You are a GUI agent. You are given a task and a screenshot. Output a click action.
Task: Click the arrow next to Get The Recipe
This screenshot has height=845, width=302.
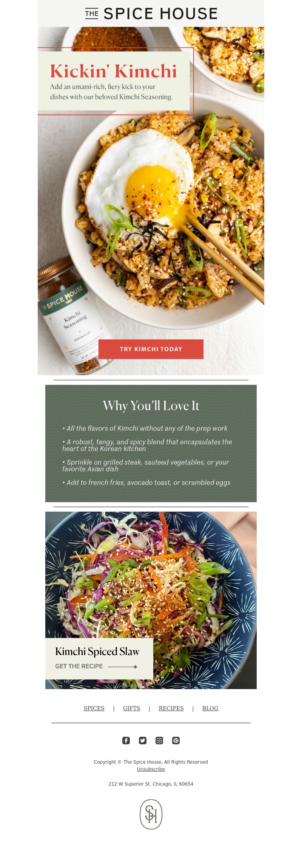coord(123,667)
